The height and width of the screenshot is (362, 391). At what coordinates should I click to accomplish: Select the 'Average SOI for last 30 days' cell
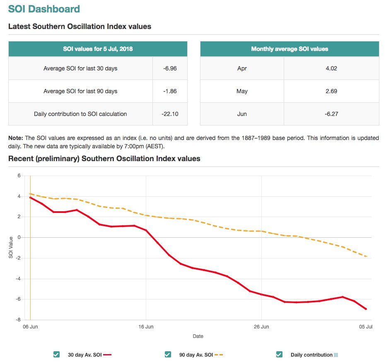pyautogui.click(x=80, y=68)
